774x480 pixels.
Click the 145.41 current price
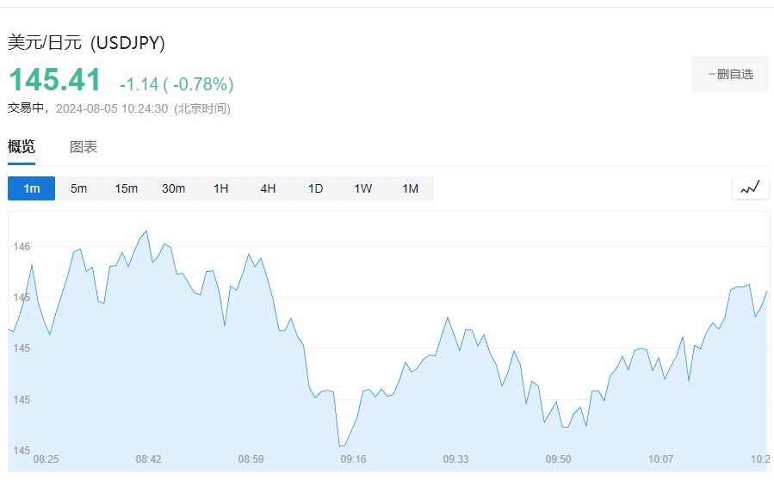pos(55,80)
